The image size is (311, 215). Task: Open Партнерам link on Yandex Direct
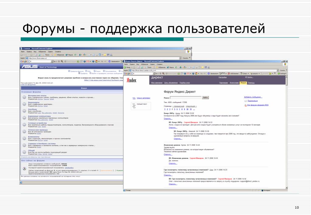[223, 83]
